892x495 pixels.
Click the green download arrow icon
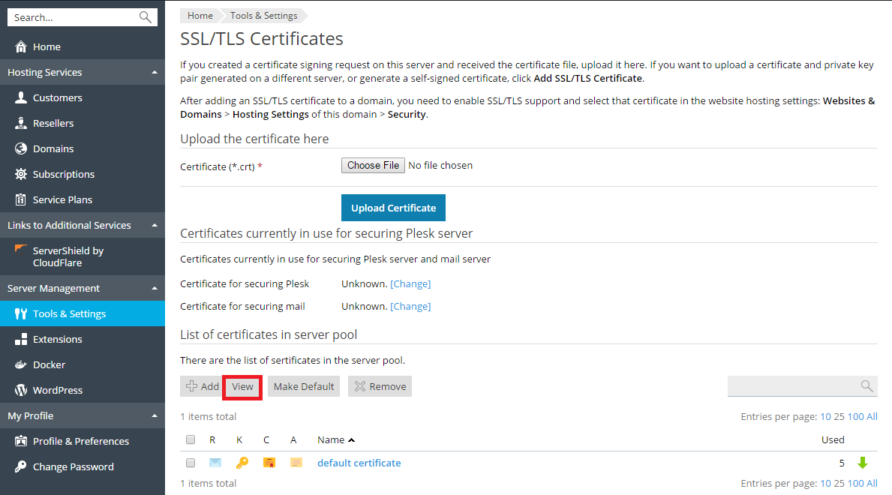point(863,463)
